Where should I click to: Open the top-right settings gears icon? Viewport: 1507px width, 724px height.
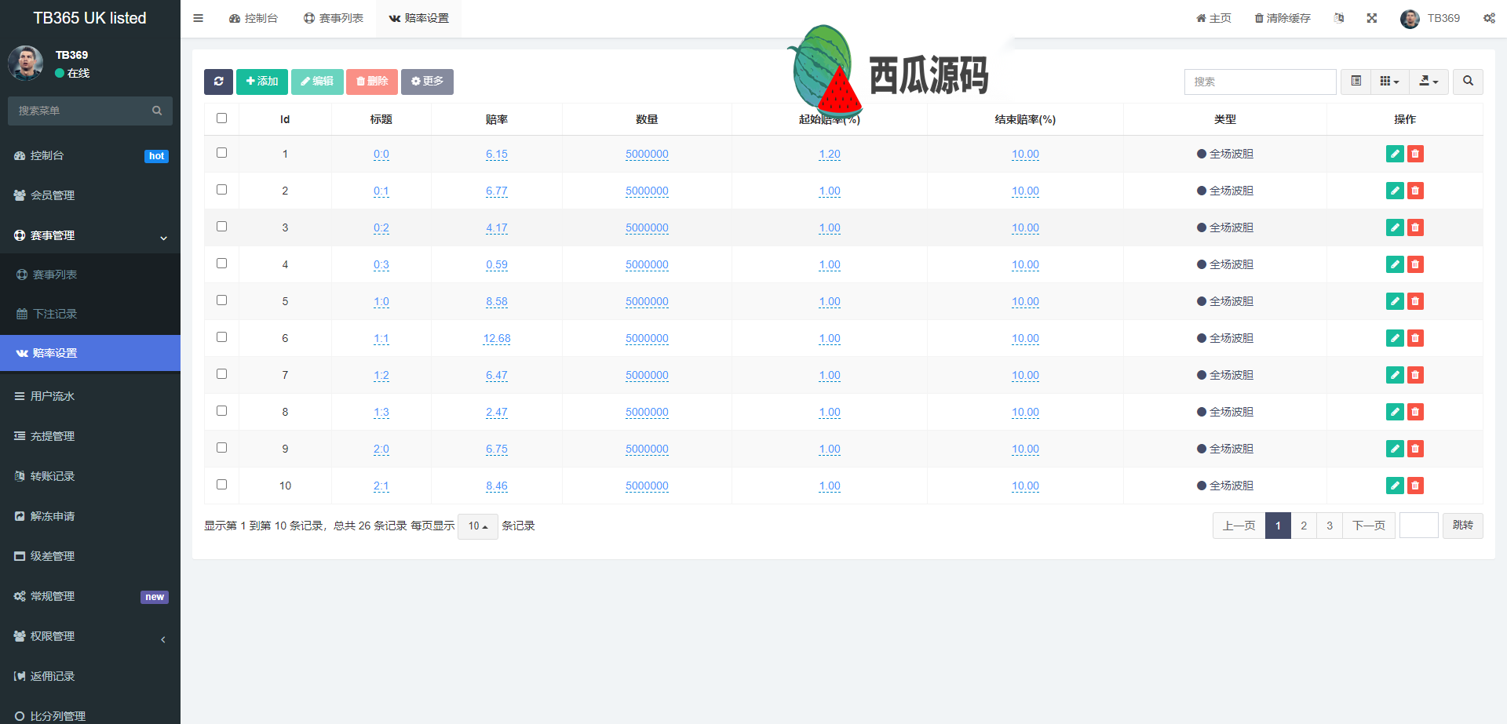[x=1489, y=18]
